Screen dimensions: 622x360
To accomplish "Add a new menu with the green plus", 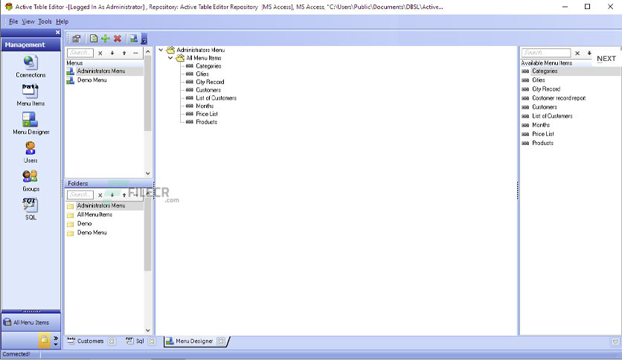I will 106,39.
